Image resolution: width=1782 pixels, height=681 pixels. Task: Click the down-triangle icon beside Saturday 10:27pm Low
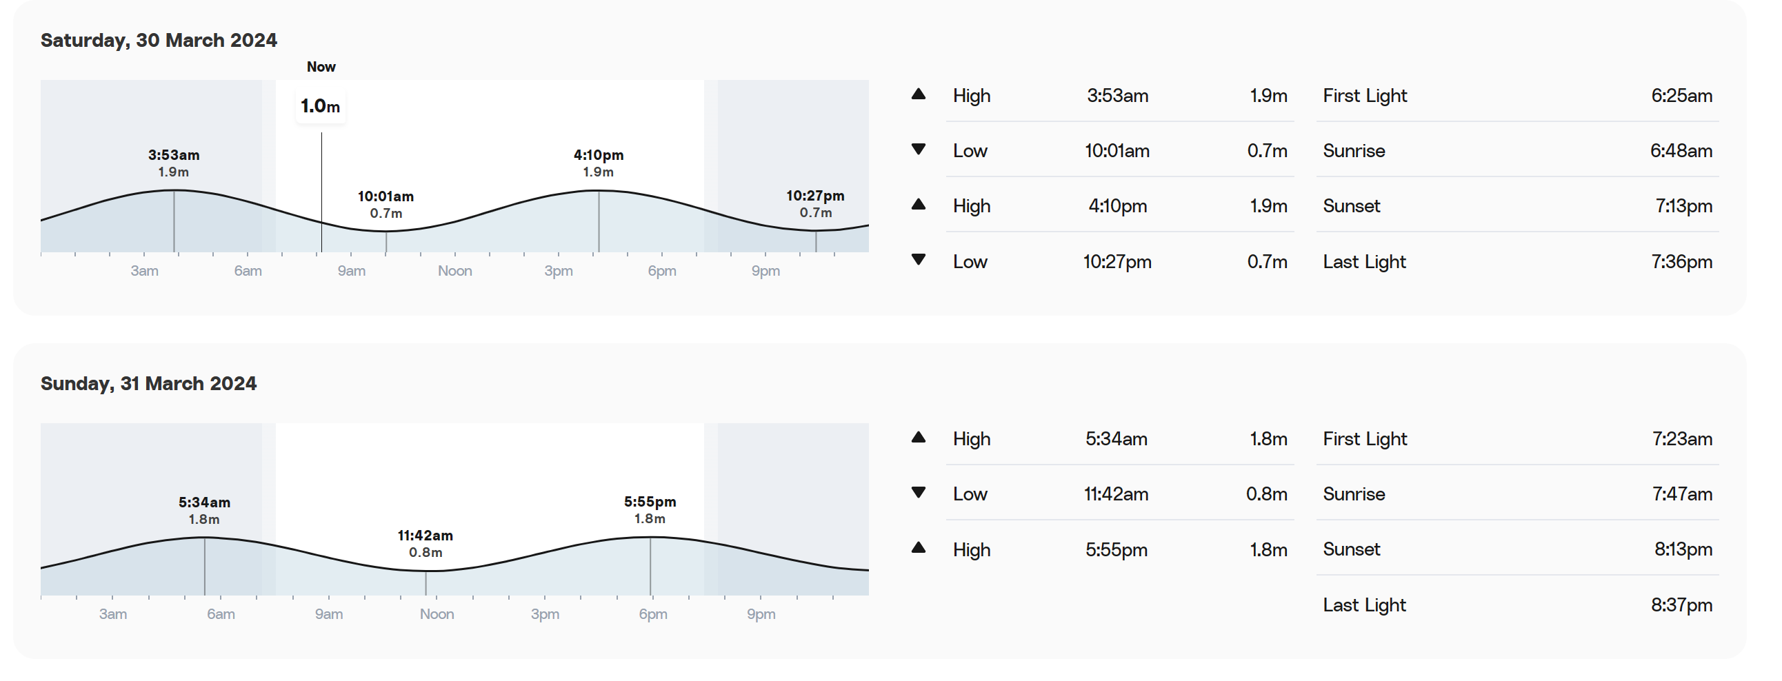click(x=918, y=260)
